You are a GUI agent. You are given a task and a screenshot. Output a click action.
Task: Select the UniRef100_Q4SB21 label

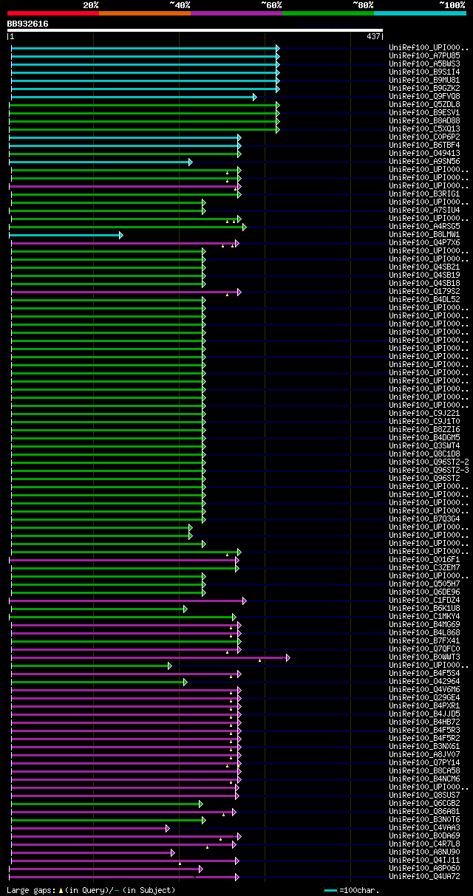coord(424,267)
